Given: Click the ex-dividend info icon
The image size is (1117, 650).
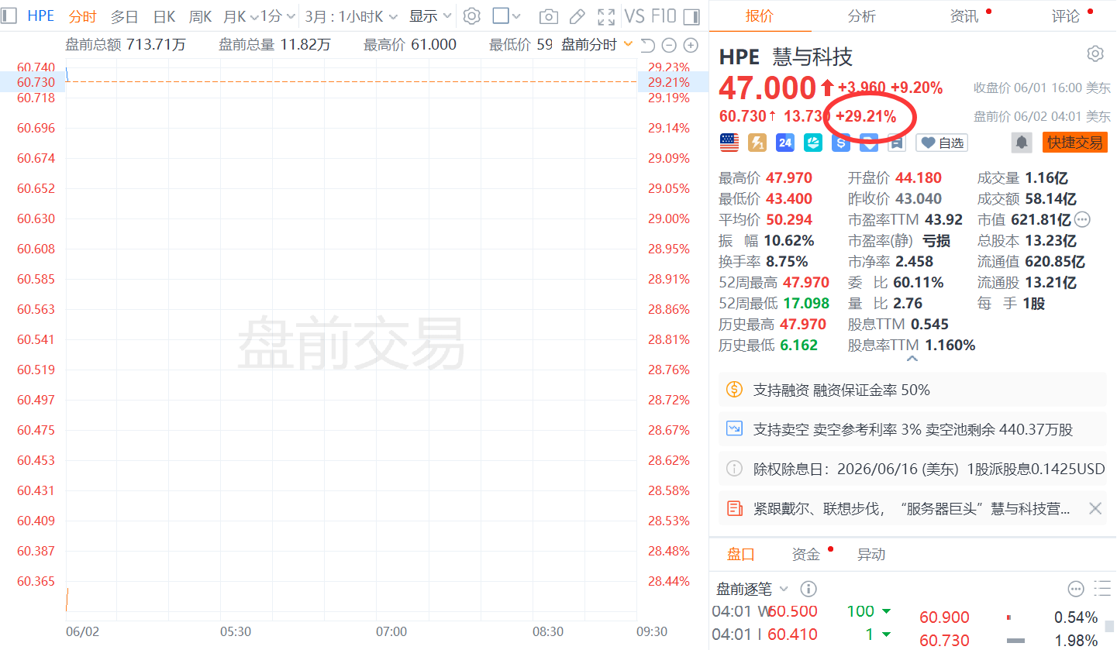Looking at the screenshot, I should click(734, 468).
